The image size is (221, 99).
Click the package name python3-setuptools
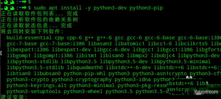34,92
